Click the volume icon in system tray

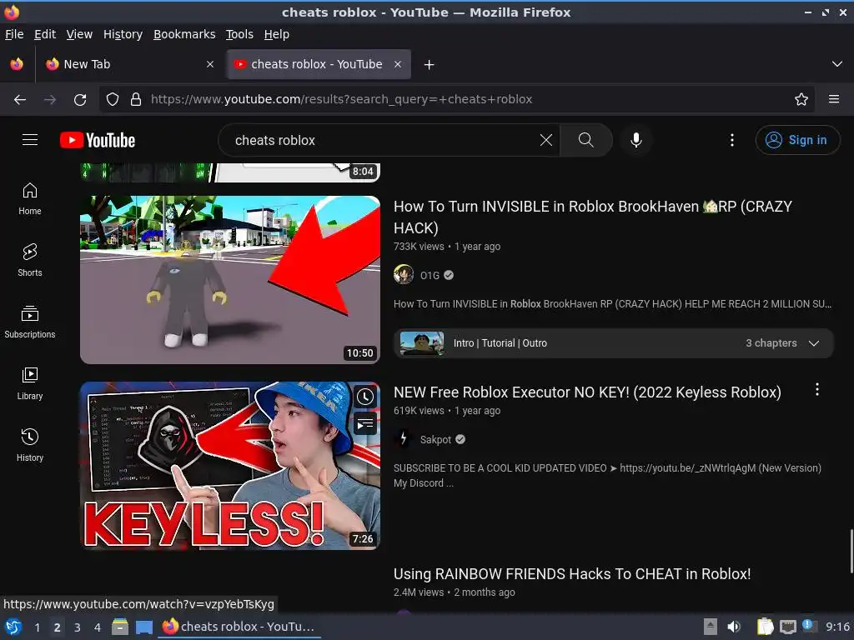(734, 627)
